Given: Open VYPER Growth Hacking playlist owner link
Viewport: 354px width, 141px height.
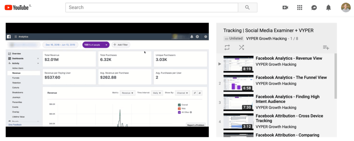Looking at the screenshot, I should [267, 39].
